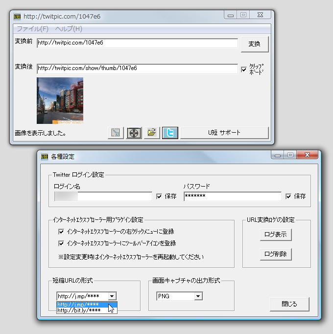Open the ヘルプ(H) menu
The image size is (333, 334).
click(x=69, y=29)
